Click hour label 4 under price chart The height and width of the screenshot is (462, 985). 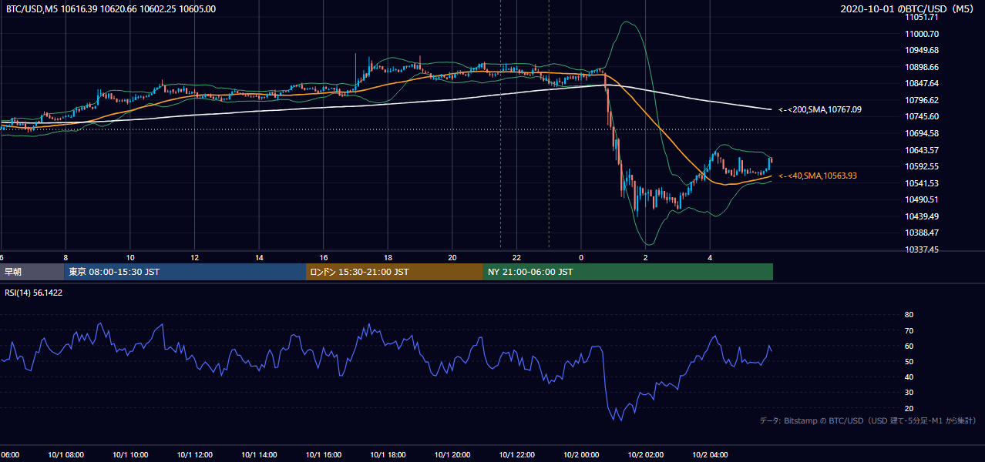(x=710, y=257)
